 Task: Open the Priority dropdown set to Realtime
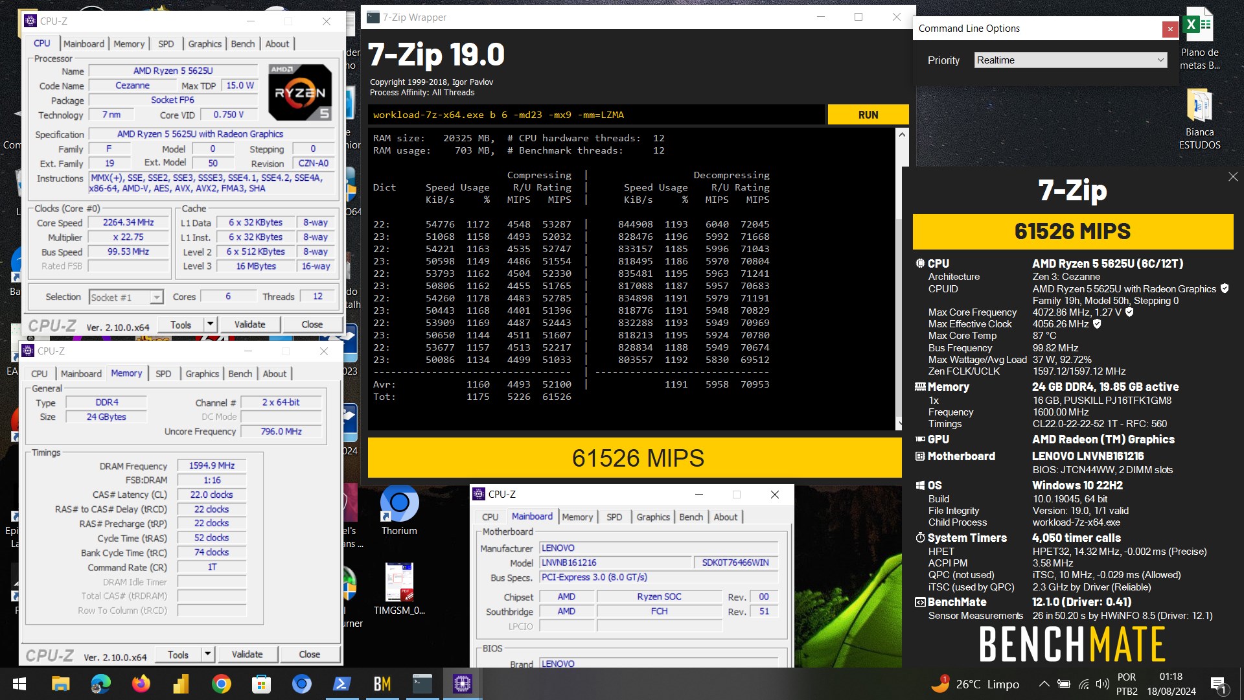tap(1071, 60)
